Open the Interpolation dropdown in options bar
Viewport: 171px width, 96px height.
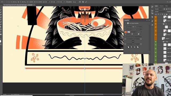point(75,2)
